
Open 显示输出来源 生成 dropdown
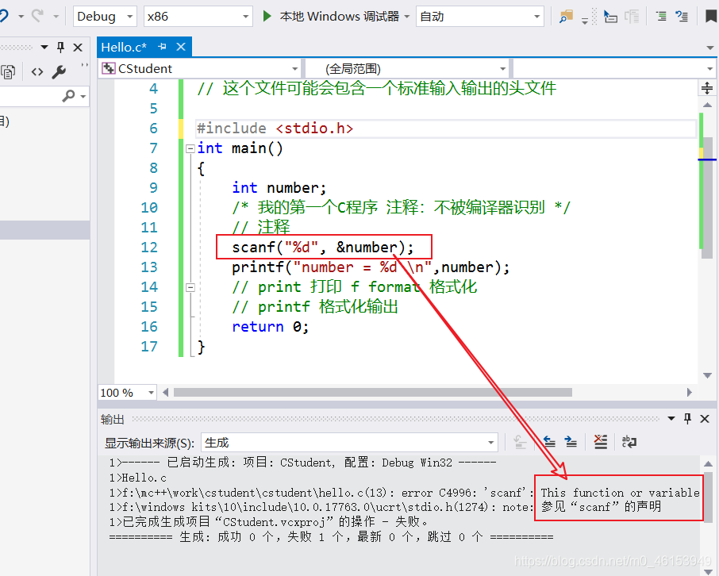[x=349, y=443]
